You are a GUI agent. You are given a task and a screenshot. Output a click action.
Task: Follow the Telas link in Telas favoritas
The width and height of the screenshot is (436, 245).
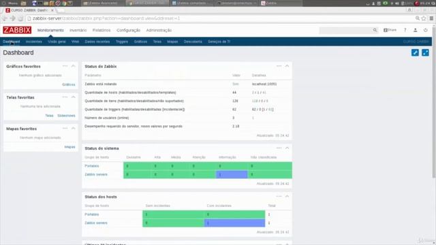pyautogui.click(x=49, y=116)
